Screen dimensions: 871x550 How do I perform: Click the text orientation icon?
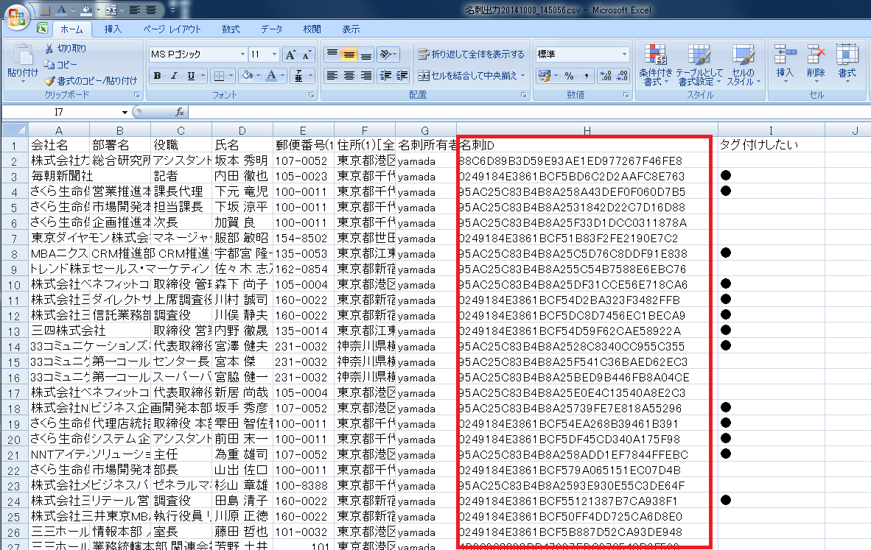[x=385, y=54]
